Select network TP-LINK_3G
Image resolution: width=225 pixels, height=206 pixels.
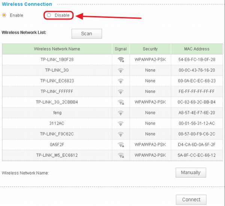(x=57, y=70)
